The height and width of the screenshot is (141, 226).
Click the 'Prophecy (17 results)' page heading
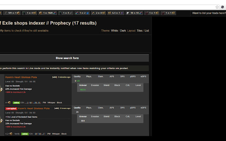[73, 23]
